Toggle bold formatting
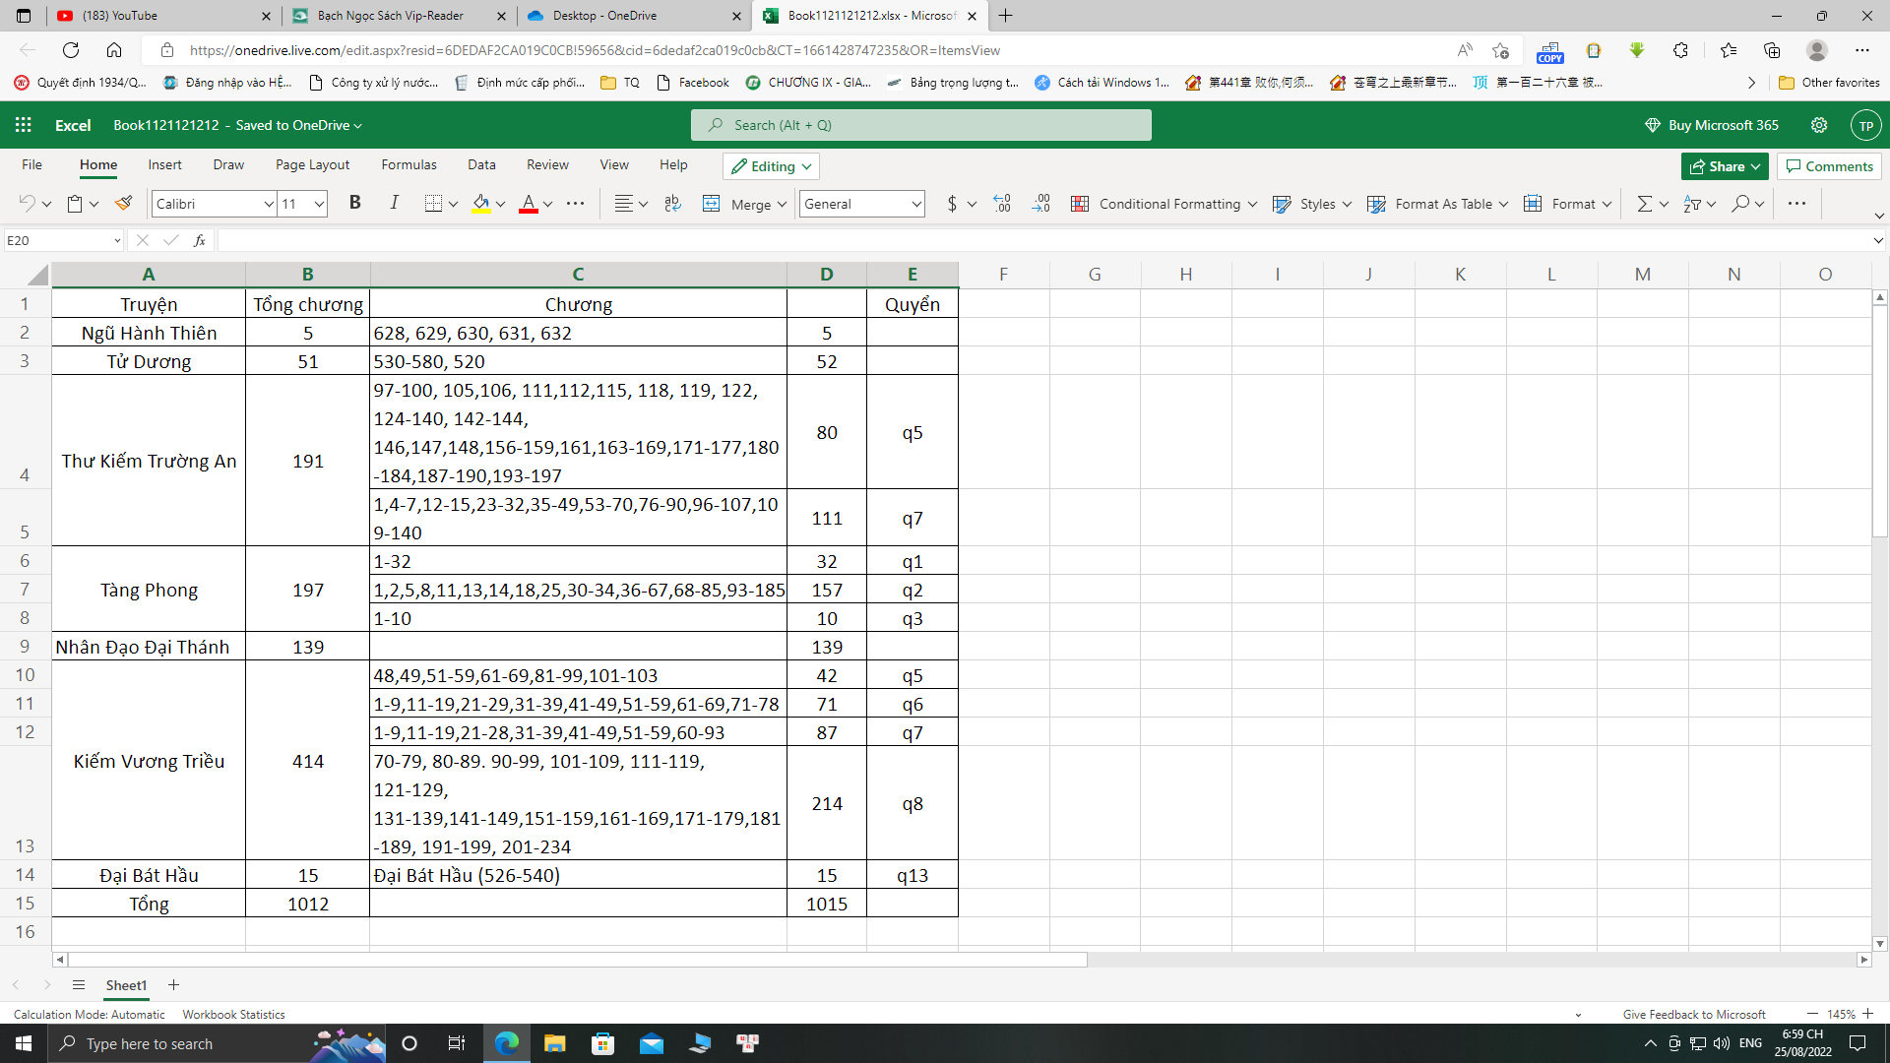This screenshot has width=1890, height=1063. [x=355, y=203]
